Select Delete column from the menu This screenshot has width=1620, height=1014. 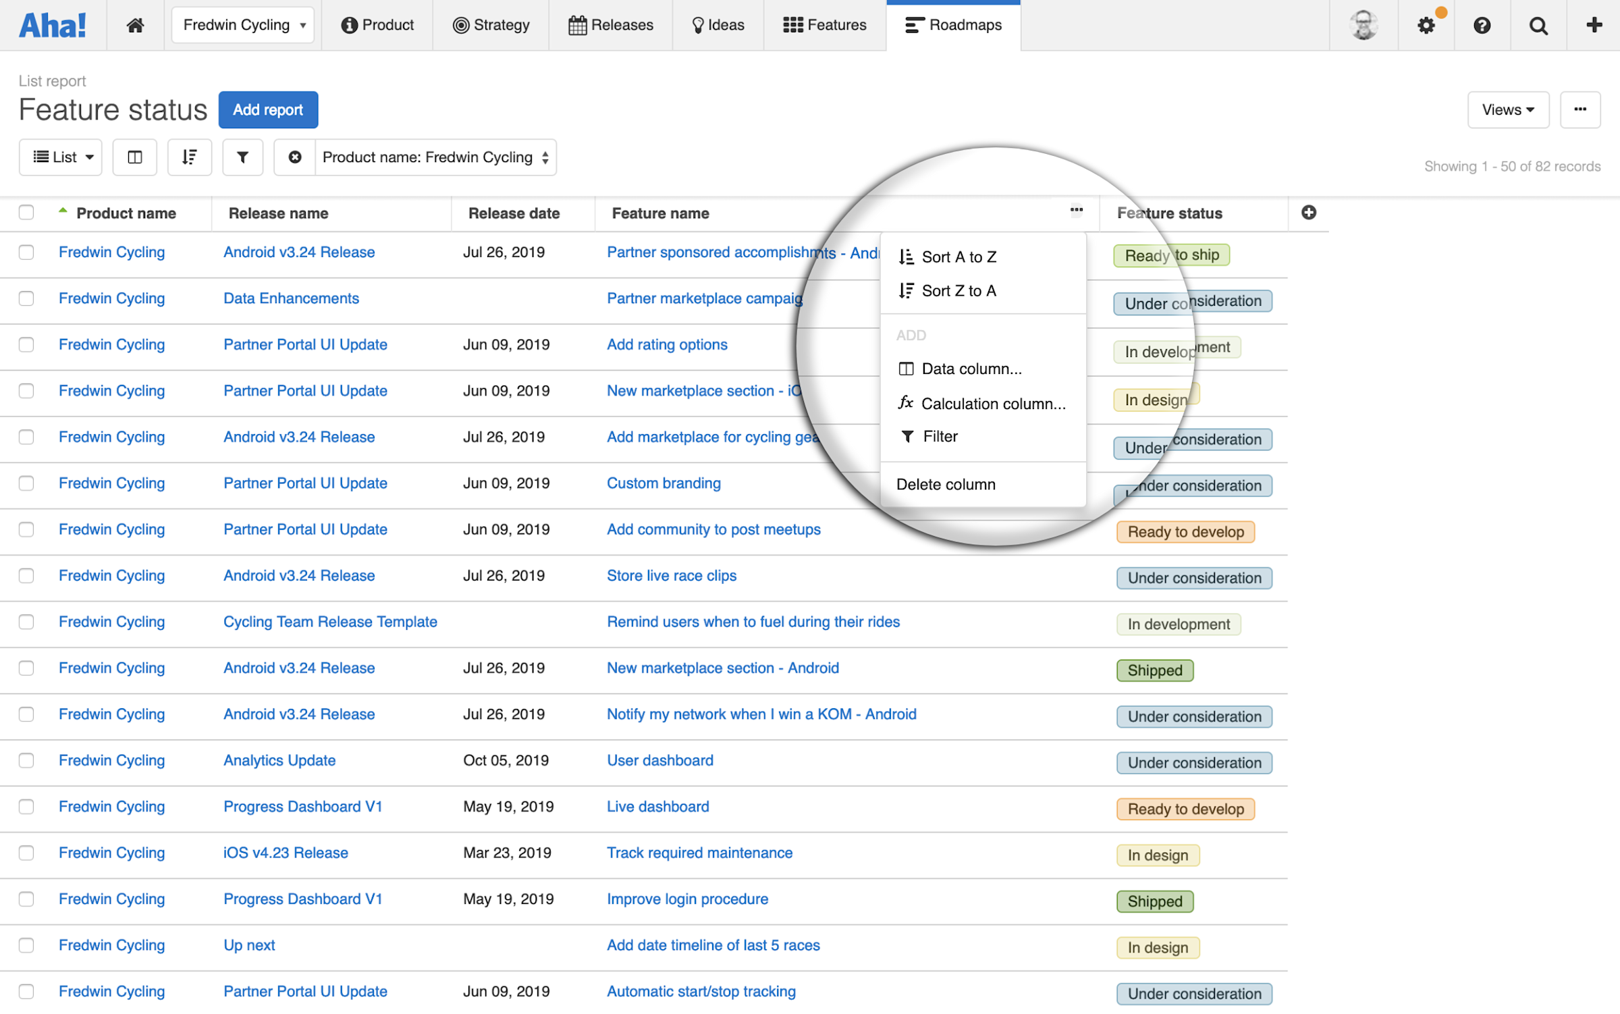tap(946, 485)
